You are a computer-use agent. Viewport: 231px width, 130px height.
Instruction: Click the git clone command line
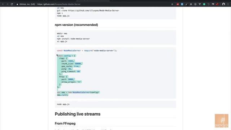coord(88,10)
